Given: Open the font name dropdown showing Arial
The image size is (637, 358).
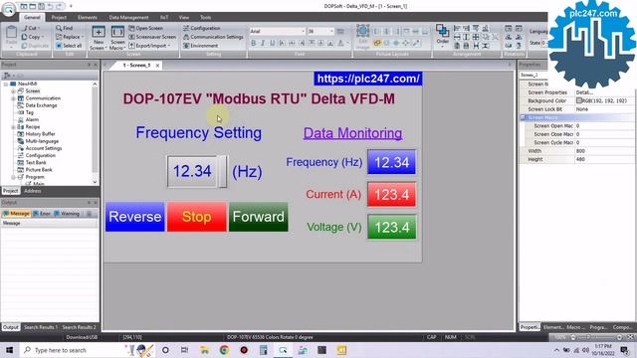Looking at the screenshot, I should (303, 31).
